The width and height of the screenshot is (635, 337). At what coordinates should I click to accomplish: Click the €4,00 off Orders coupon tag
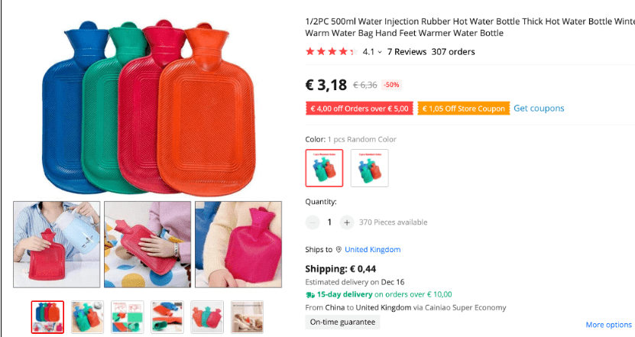click(360, 109)
